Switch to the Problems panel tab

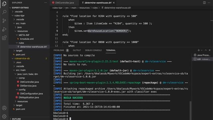pyautogui.click(x=59, y=50)
